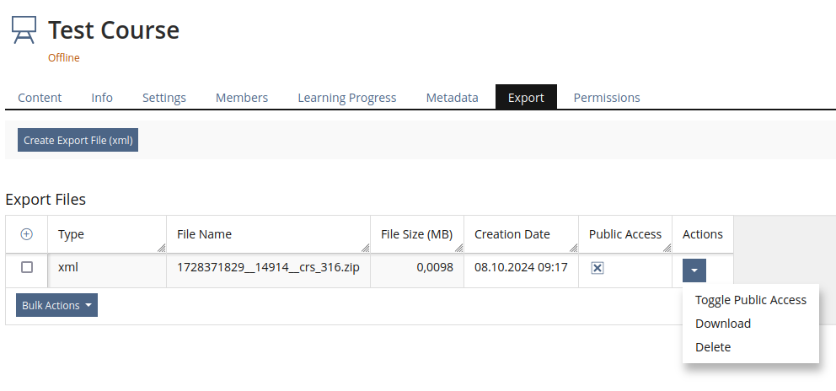This screenshot has width=836, height=391.
Task: Switch to the Content tab
Action: click(x=40, y=98)
